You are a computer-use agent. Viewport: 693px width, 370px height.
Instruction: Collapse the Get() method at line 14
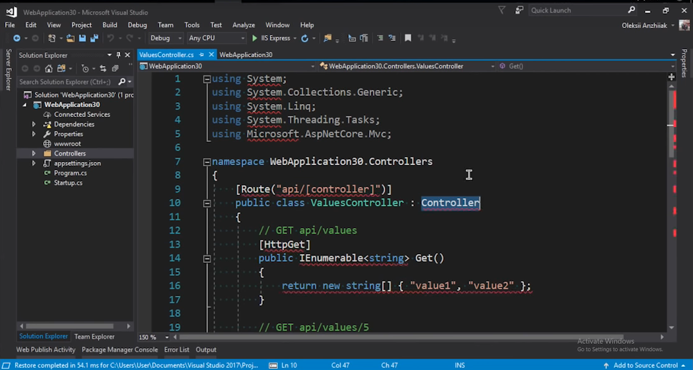207,259
